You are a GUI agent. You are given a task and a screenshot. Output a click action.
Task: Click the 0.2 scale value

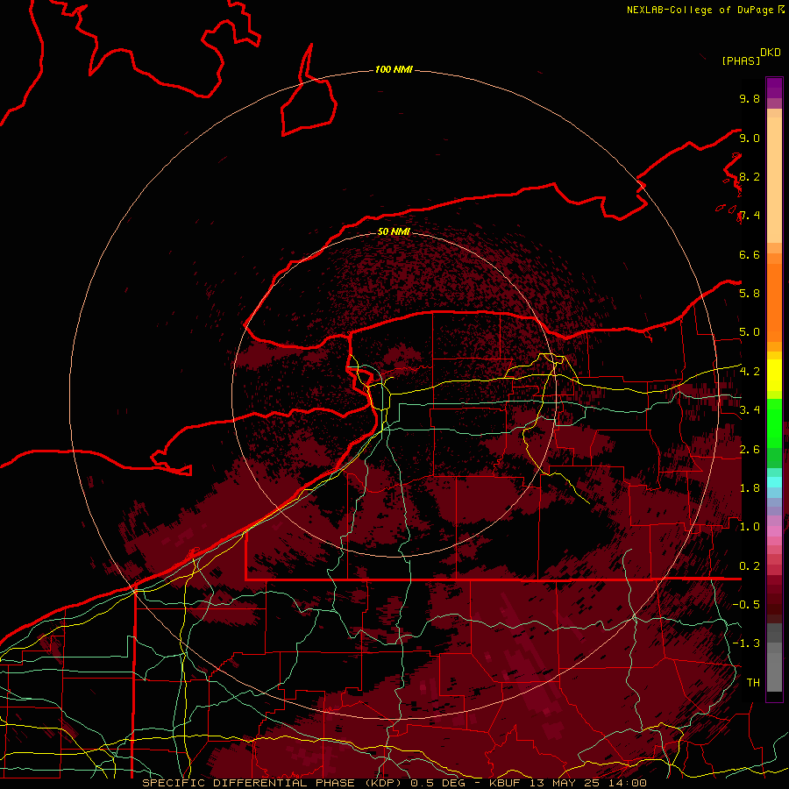point(750,566)
